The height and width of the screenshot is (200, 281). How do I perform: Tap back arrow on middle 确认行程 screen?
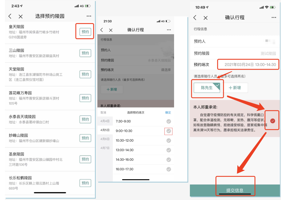point(102,30)
